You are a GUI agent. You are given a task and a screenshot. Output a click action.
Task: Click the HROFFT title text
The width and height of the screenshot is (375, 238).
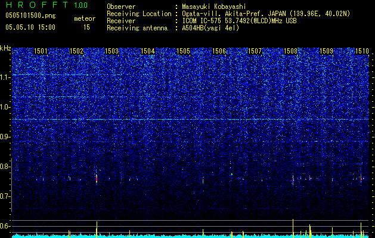(36, 5)
